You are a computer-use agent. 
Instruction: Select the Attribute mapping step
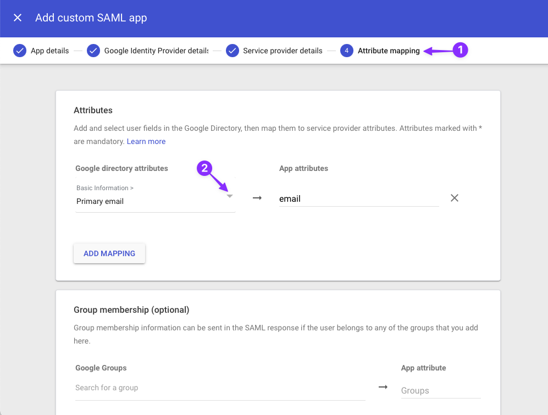[387, 50]
